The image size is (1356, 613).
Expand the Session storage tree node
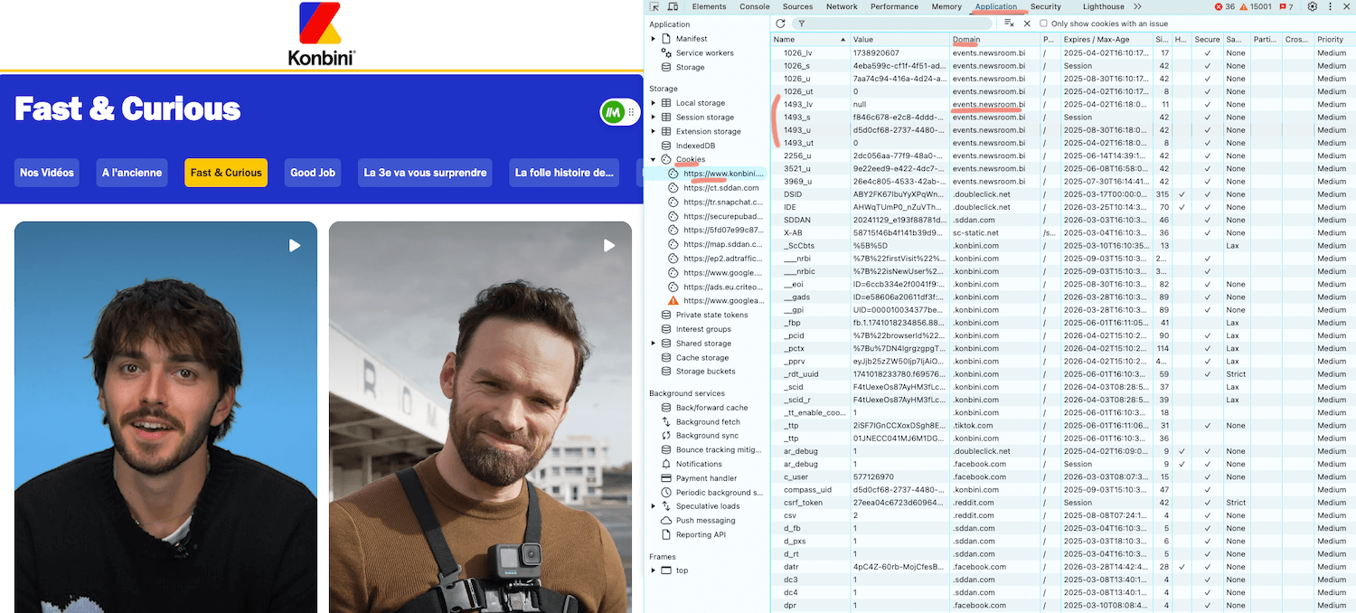coord(654,118)
